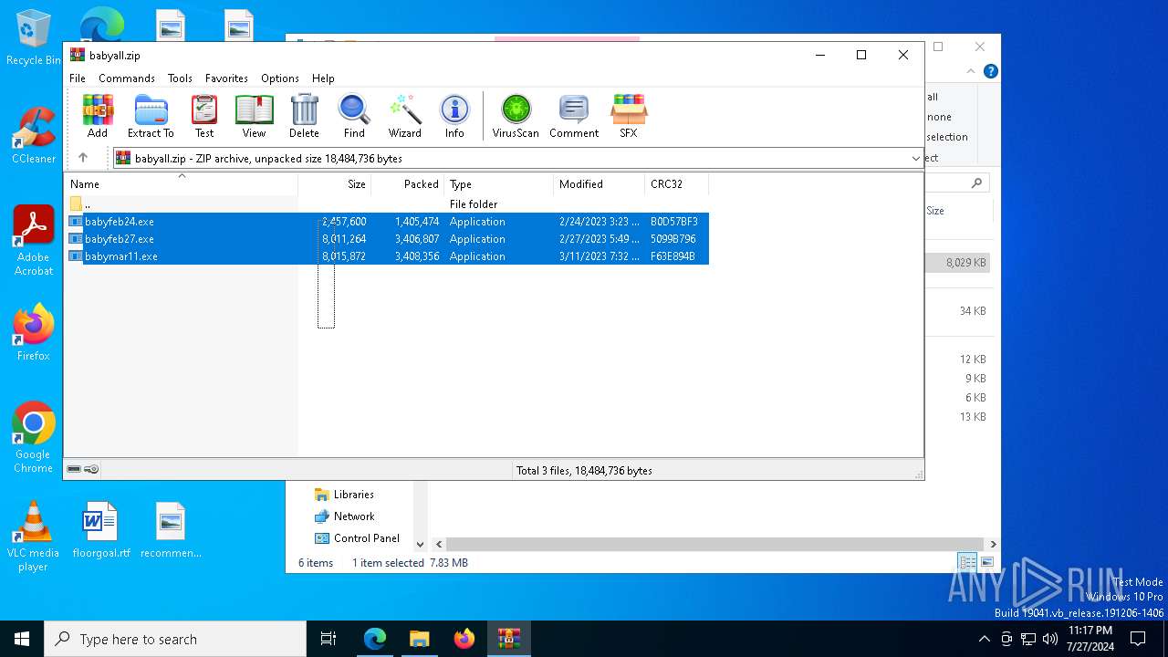
Task: Open Task View on taskbar
Action: click(328, 639)
